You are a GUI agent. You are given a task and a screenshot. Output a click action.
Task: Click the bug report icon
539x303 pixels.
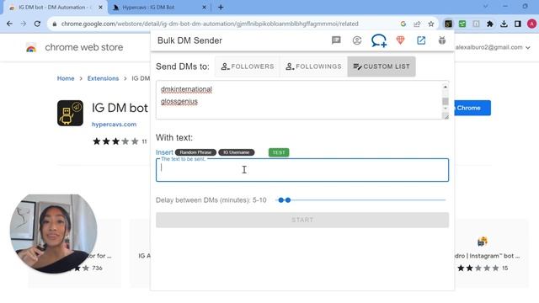pyautogui.click(x=441, y=40)
